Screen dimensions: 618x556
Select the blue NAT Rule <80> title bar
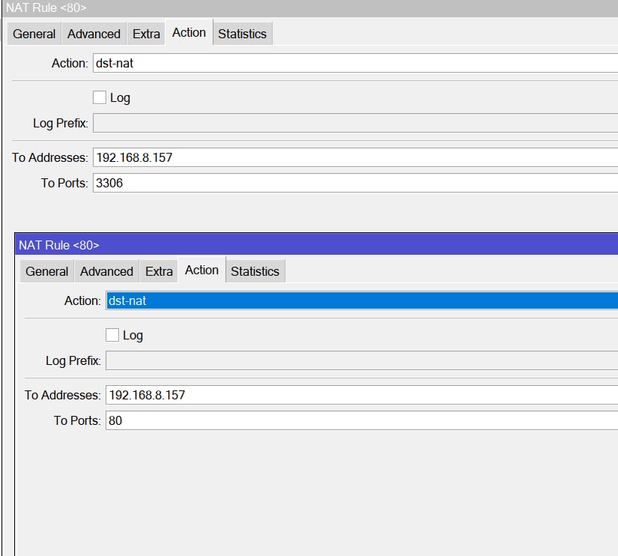coord(316,244)
